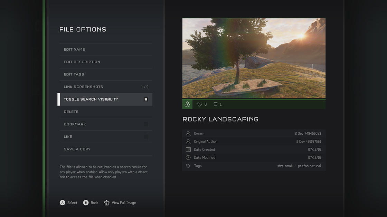Click the bookmark count icon

pos(216,104)
